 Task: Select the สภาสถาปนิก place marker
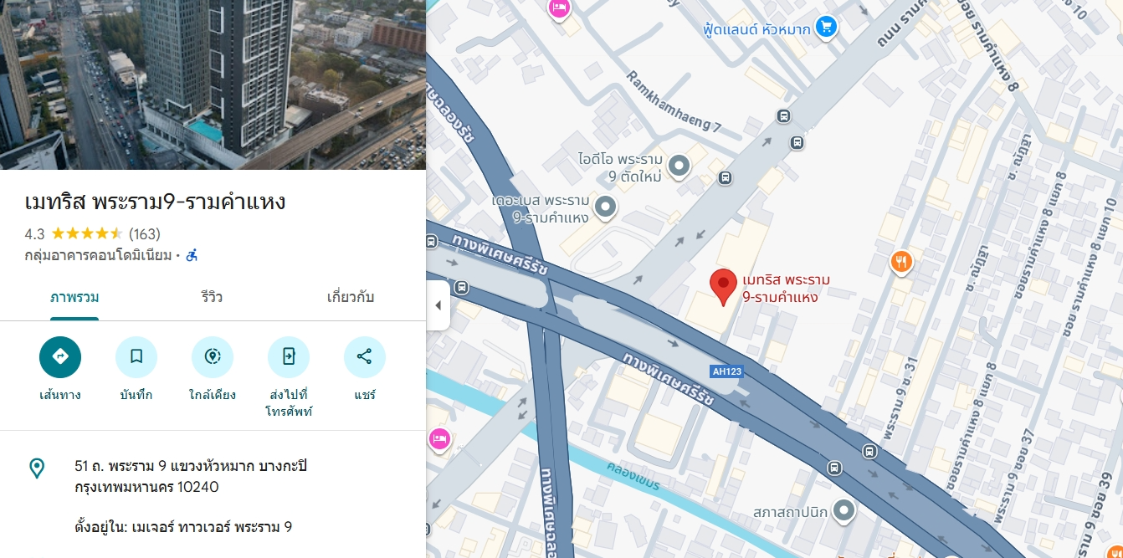coord(845,509)
